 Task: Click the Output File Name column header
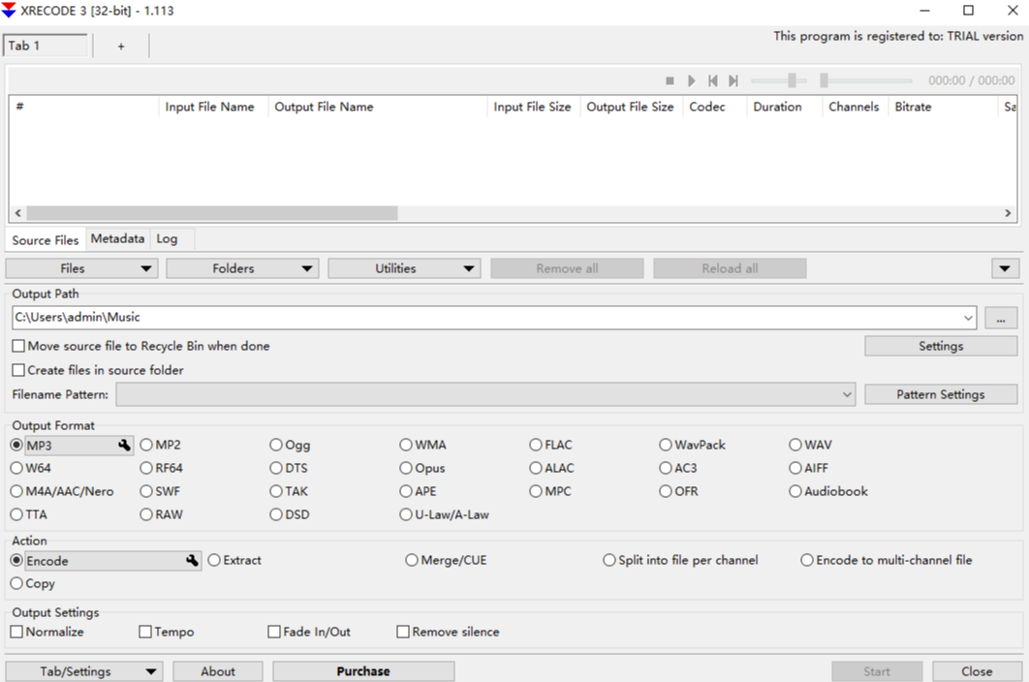[x=378, y=107]
